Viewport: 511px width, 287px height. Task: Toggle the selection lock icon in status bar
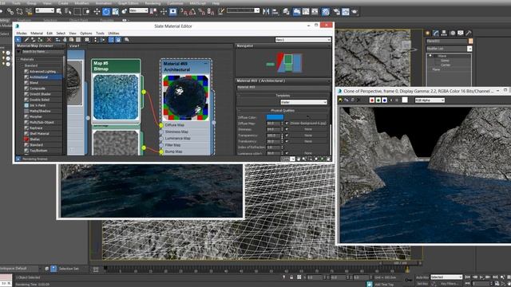click(291, 277)
